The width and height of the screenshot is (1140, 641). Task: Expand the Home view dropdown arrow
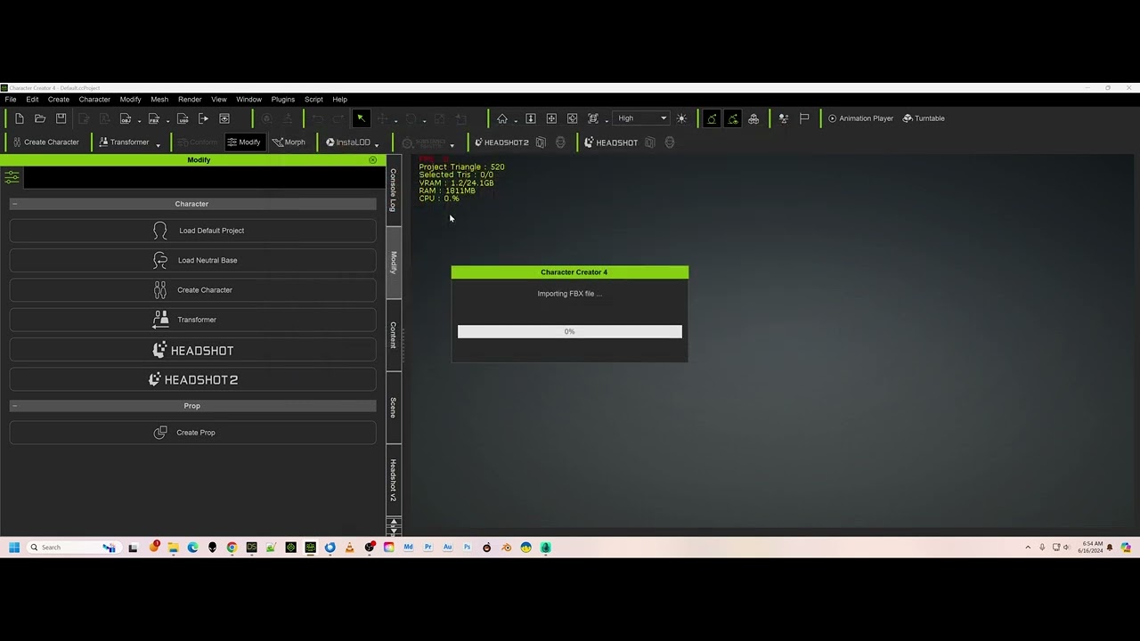click(x=515, y=121)
